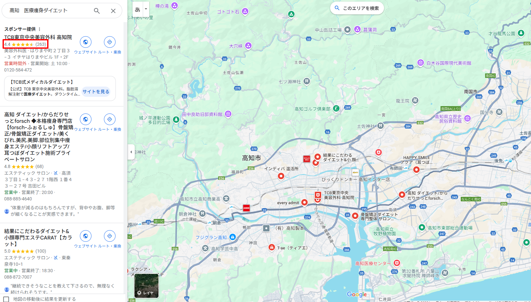
Task: Click the このエリアを検索 button
Action: [x=357, y=8]
